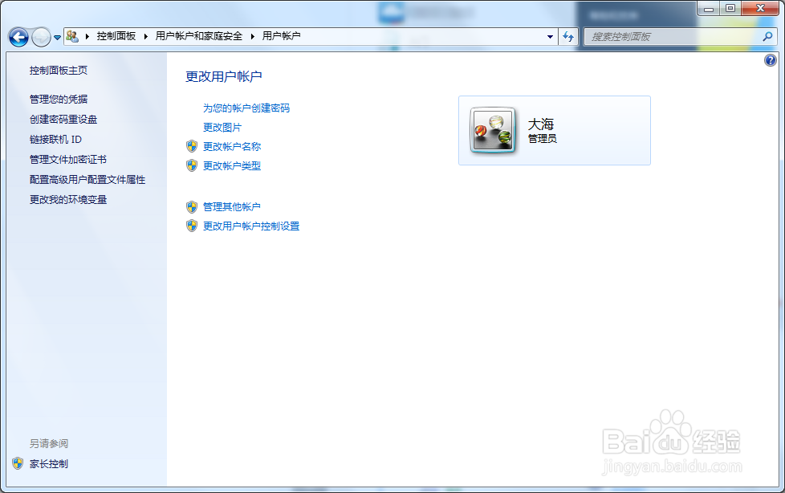This screenshot has width=785, height=493.
Task: Click 为您的帐户创建密码 link
Action: [x=246, y=108]
